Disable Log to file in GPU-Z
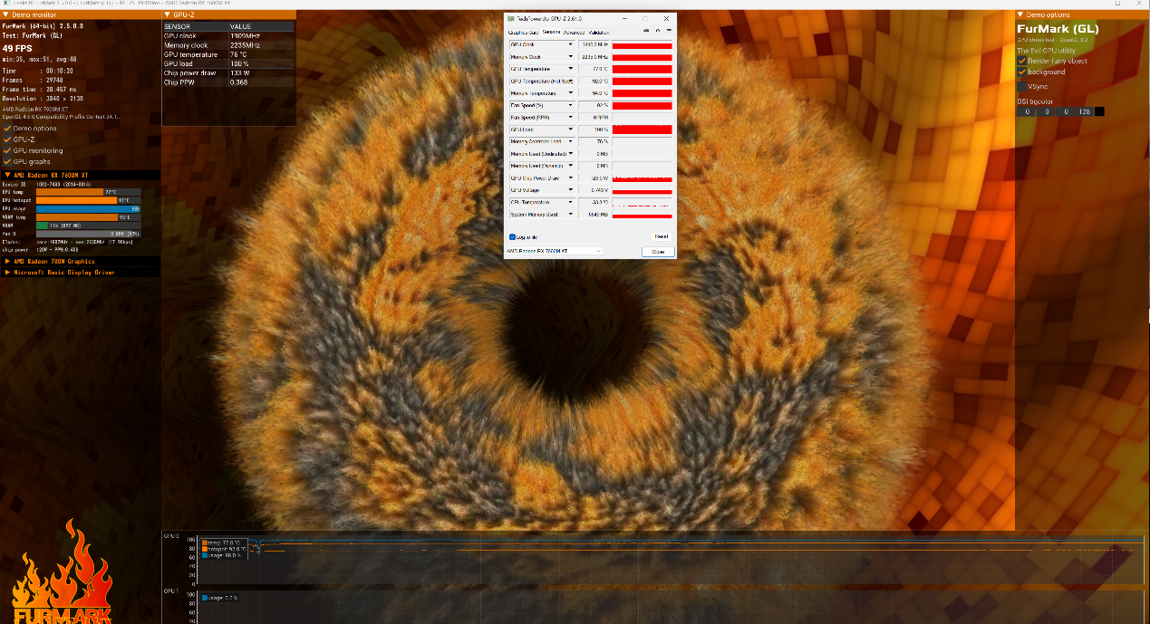Screen dimensions: 1150x624 pyautogui.click(x=512, y=236)
